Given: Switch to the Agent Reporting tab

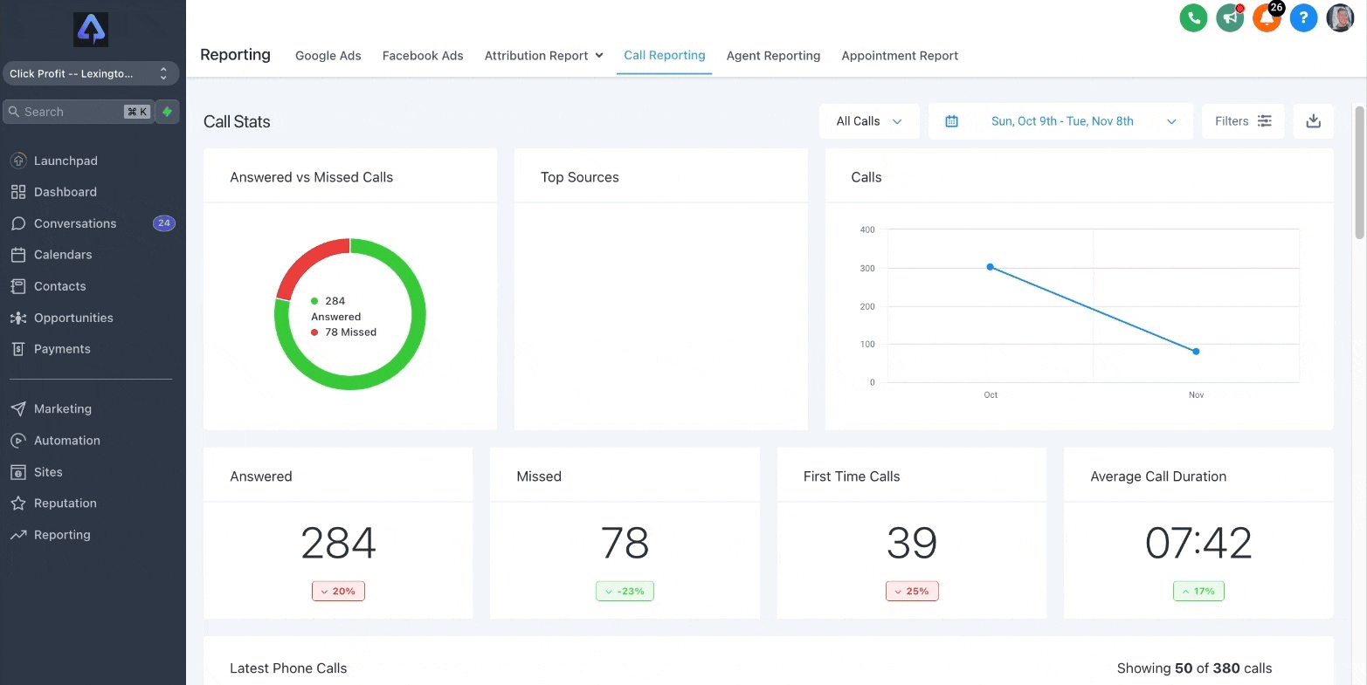Looking at the screenshot, I should [773, 56].
